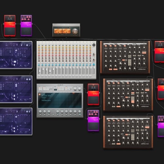Viewport: 164px width, 164px height.
Task: Click the blue pan knob on the mixer master channel
Action: (94, 65)
